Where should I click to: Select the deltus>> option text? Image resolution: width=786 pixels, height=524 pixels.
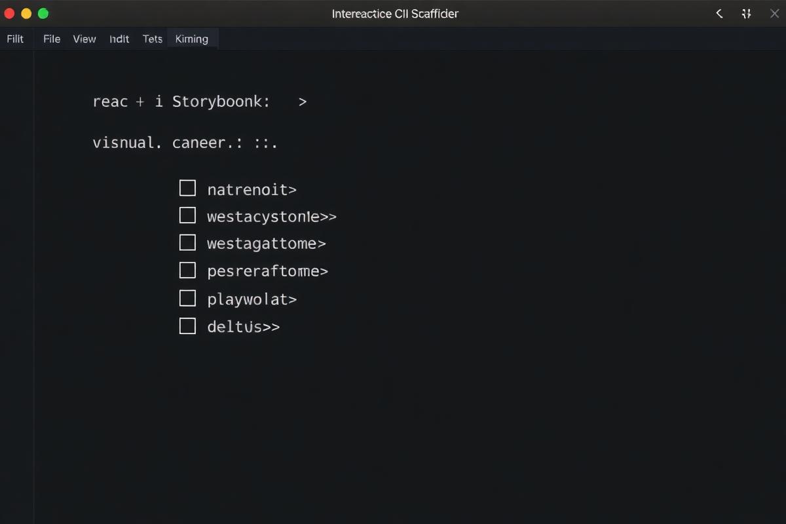244,327
